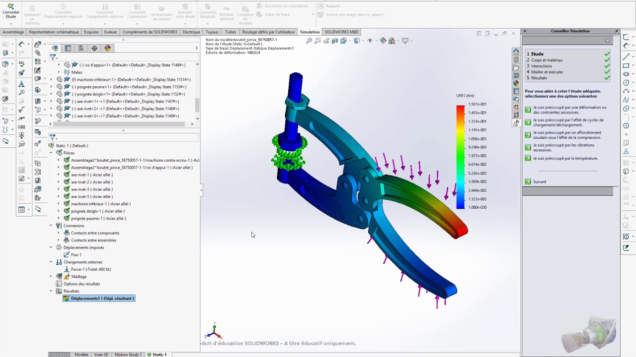Open the File Explorer folder icon in task pane
The width and height of the screenshot is (636, 357).
point(516,67)
